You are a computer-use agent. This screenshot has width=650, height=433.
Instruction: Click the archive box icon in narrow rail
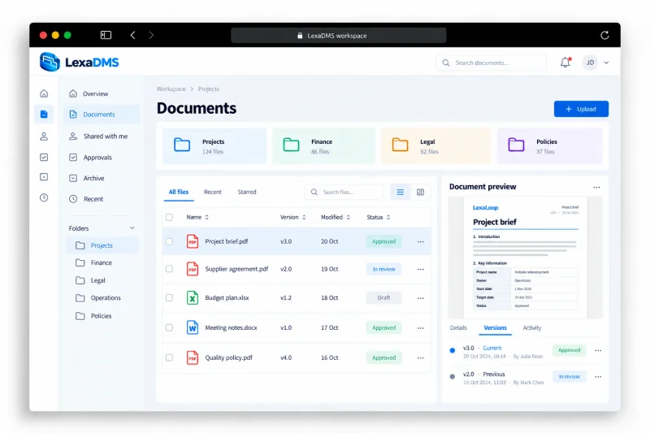pos(44,177)
